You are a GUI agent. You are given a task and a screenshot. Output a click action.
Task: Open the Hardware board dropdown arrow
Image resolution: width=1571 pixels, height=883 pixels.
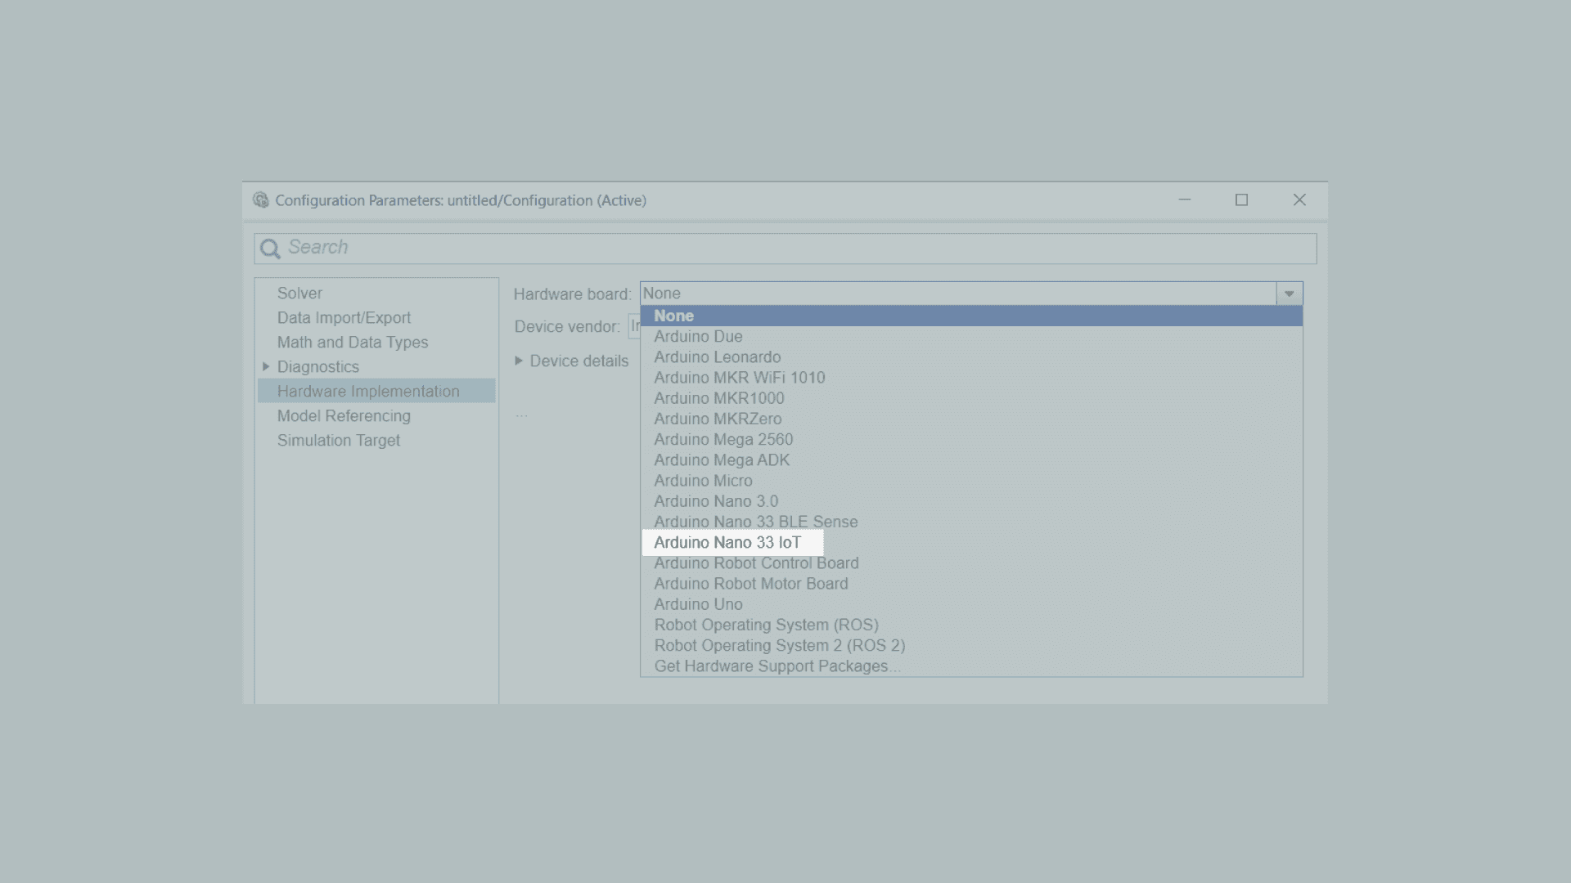[1289, 294]
